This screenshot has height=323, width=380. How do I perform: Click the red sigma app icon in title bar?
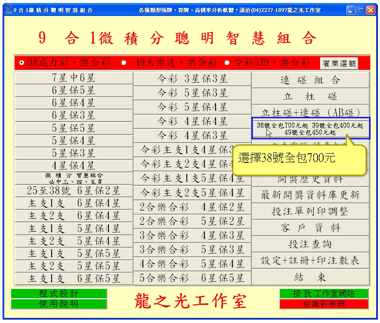pyautogui.click(x=8, y=10)
